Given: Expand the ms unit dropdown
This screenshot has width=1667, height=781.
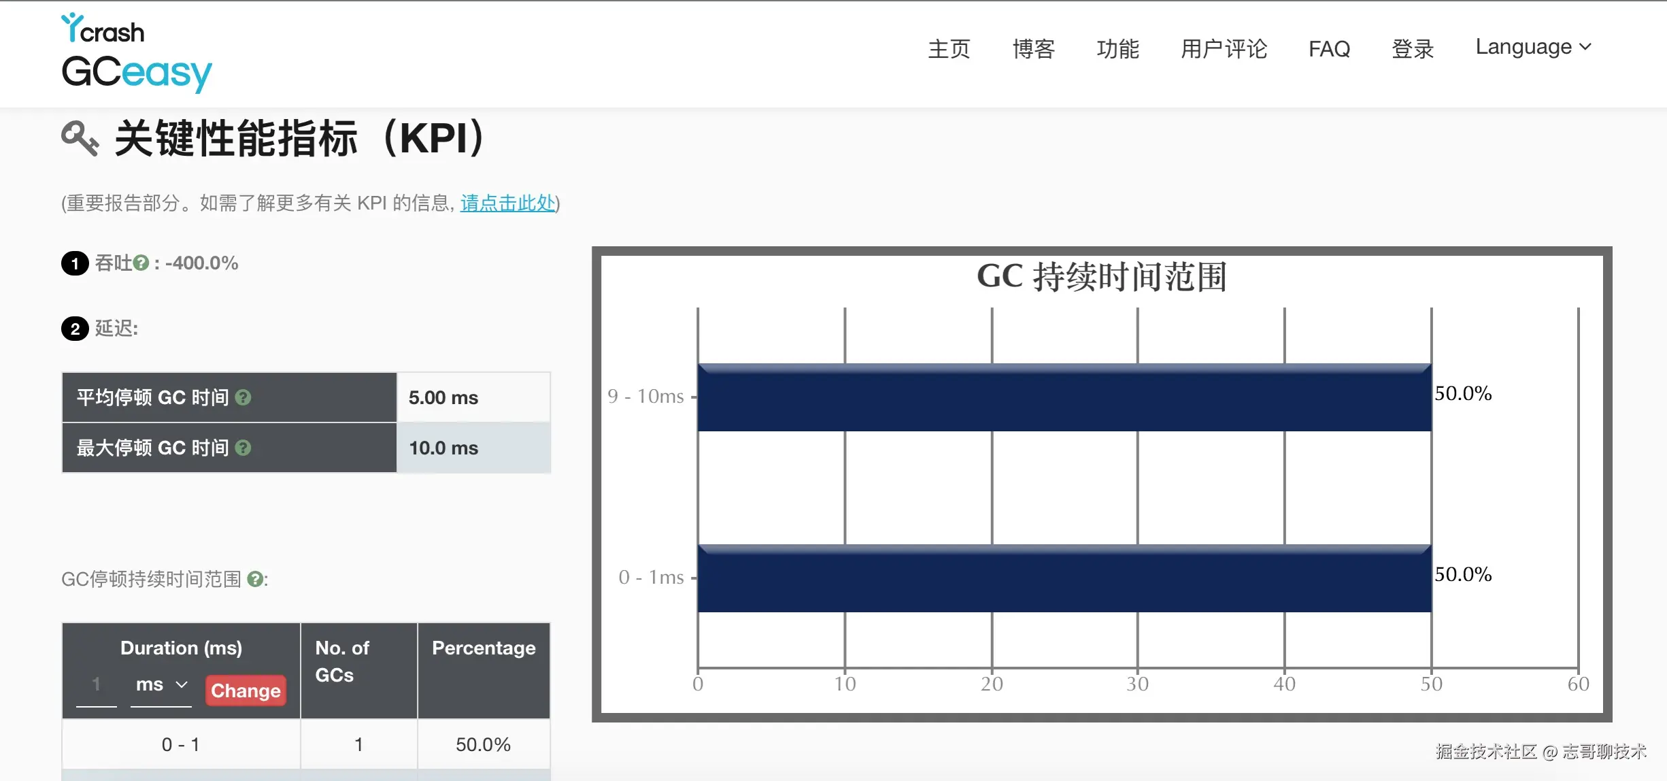Looking at the screenshot, I should pos(161,684).
